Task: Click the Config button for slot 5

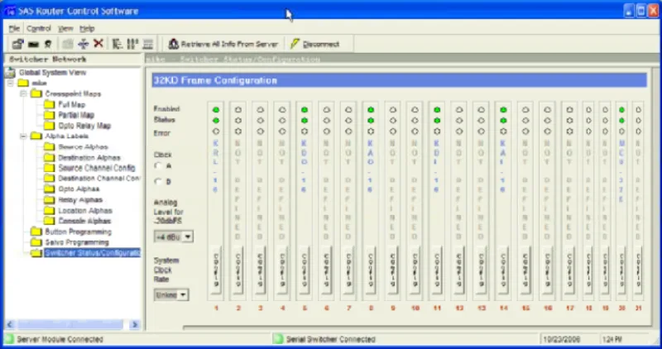Action: click(x=305, y=270)
